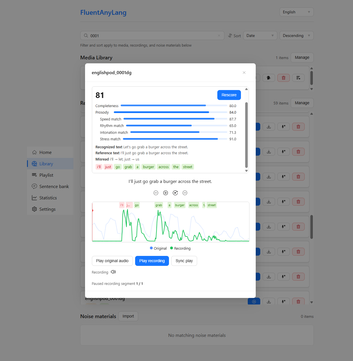
Task: Click the Sort arrows icon
Action: click(x=230, y=36)
